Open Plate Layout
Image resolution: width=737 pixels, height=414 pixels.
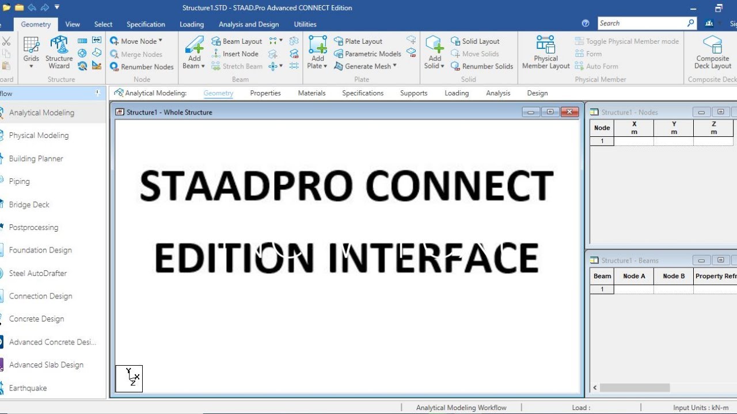click(358, 41)
